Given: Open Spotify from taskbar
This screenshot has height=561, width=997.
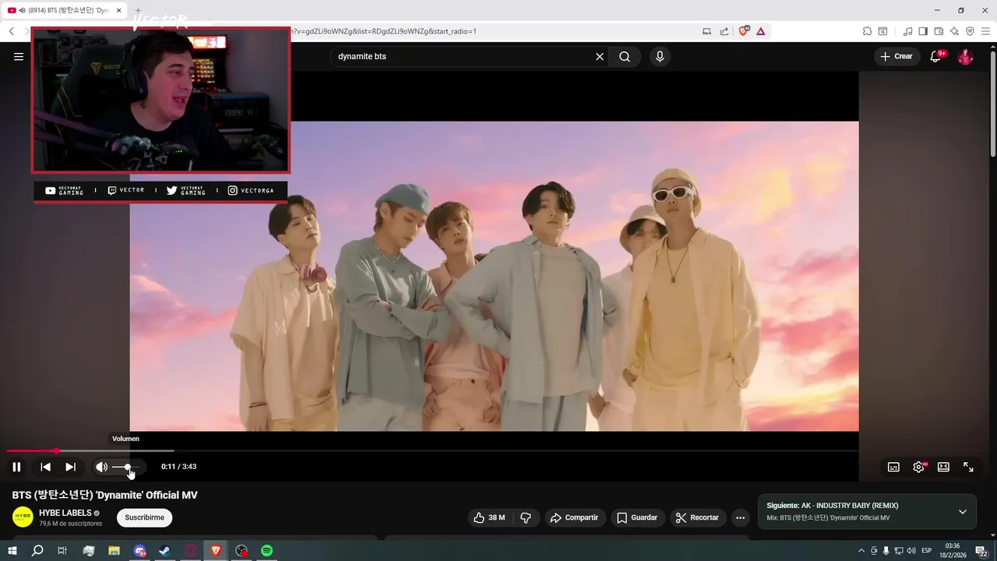Looking at the screenshot, I should [266, 551].
